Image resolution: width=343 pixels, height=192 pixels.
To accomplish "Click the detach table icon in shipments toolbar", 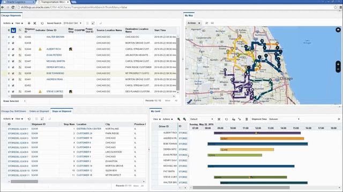I will [93, 23].
